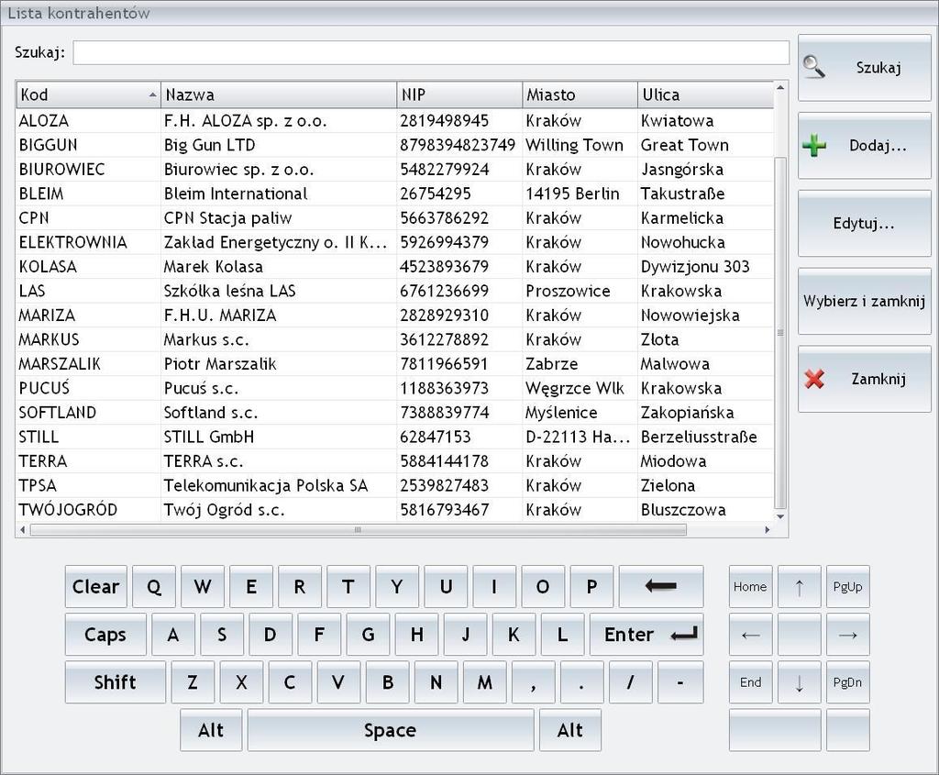939x775 pixels.
Task: Select the ALOZA row
Action: tap(395, 121)
